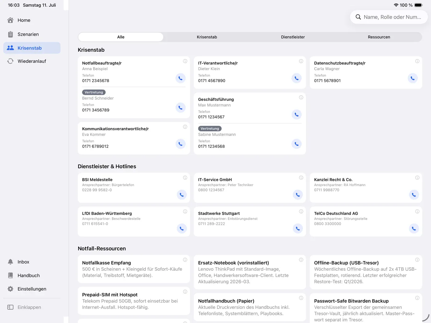
Task: Switch to the Ressourcen filter tab
Action: click(x=379, y=37)
